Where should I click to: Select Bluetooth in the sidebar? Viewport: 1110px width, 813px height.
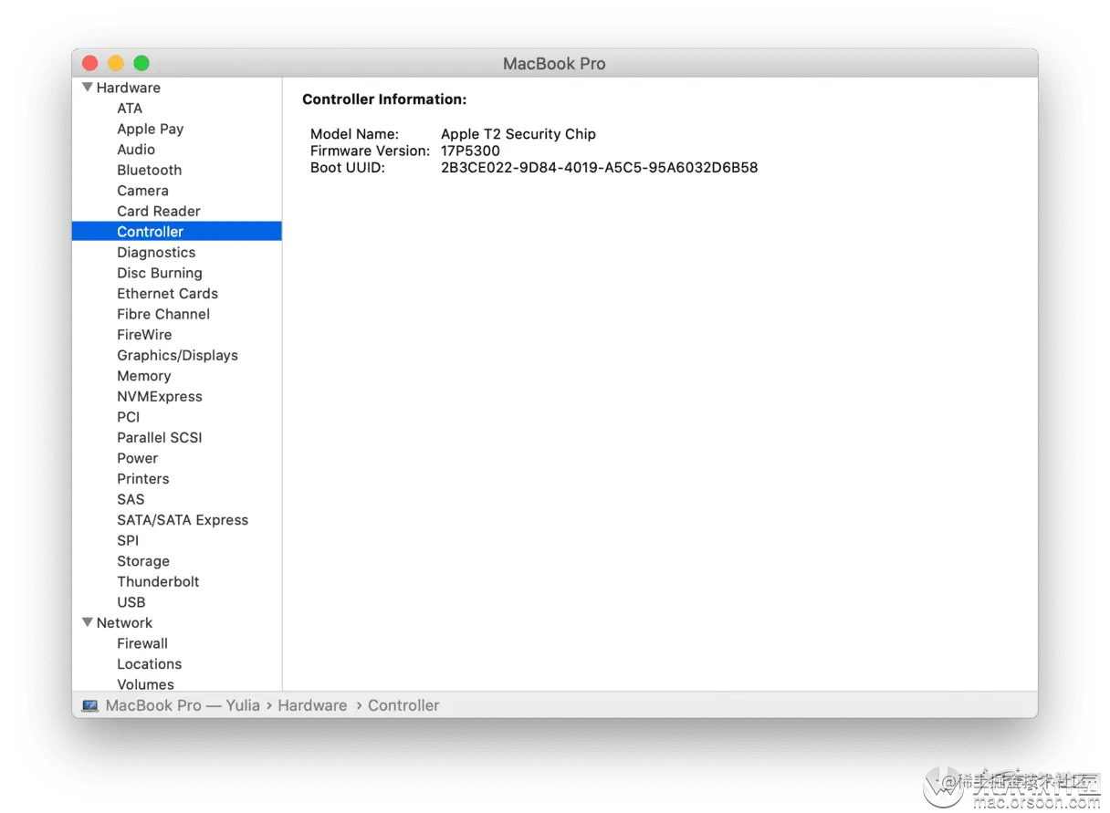(149, 170)
